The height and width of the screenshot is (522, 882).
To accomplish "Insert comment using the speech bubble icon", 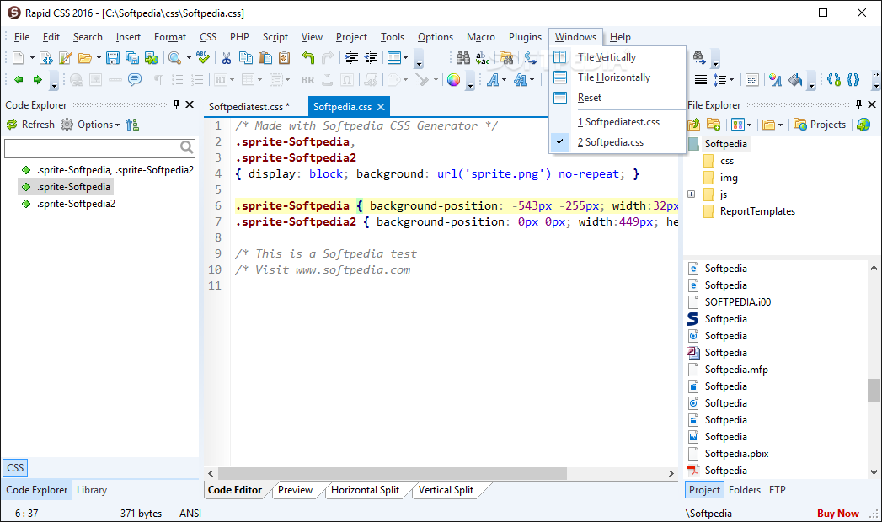I will pyautogui.click(x=135, y=80).
